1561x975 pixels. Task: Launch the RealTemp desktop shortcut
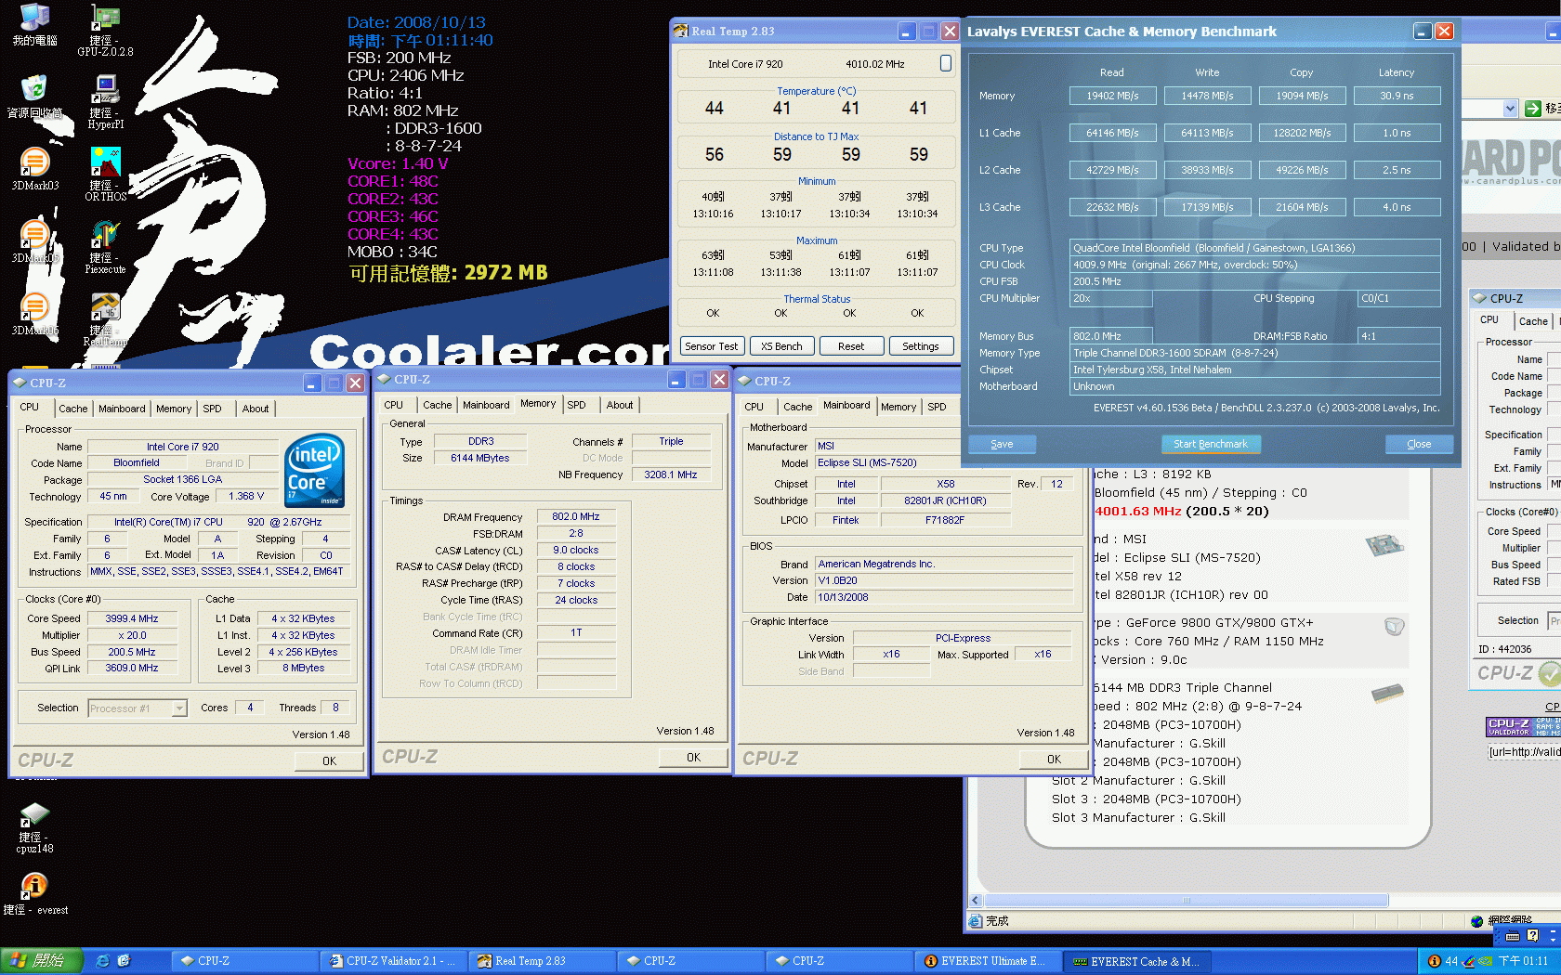105,319
